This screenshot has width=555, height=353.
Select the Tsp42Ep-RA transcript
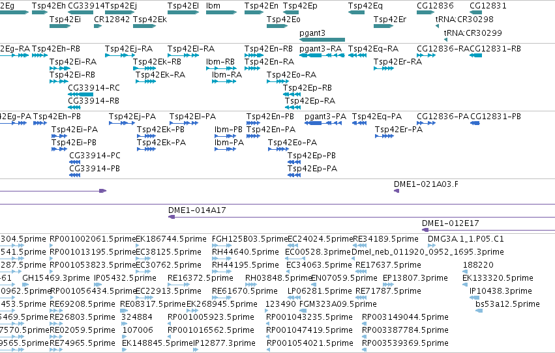point(293,107)
